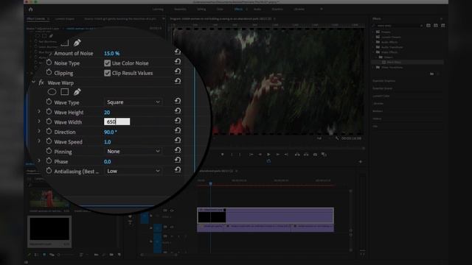Toggle animation stopwatch for Phase
This screenshot has width=472, height=265.
pos(49,160)
